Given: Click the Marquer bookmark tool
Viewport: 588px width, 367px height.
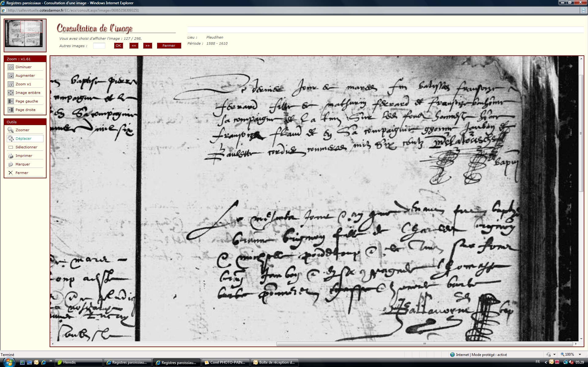Looking at the screenshot, I should click(11, 164).
